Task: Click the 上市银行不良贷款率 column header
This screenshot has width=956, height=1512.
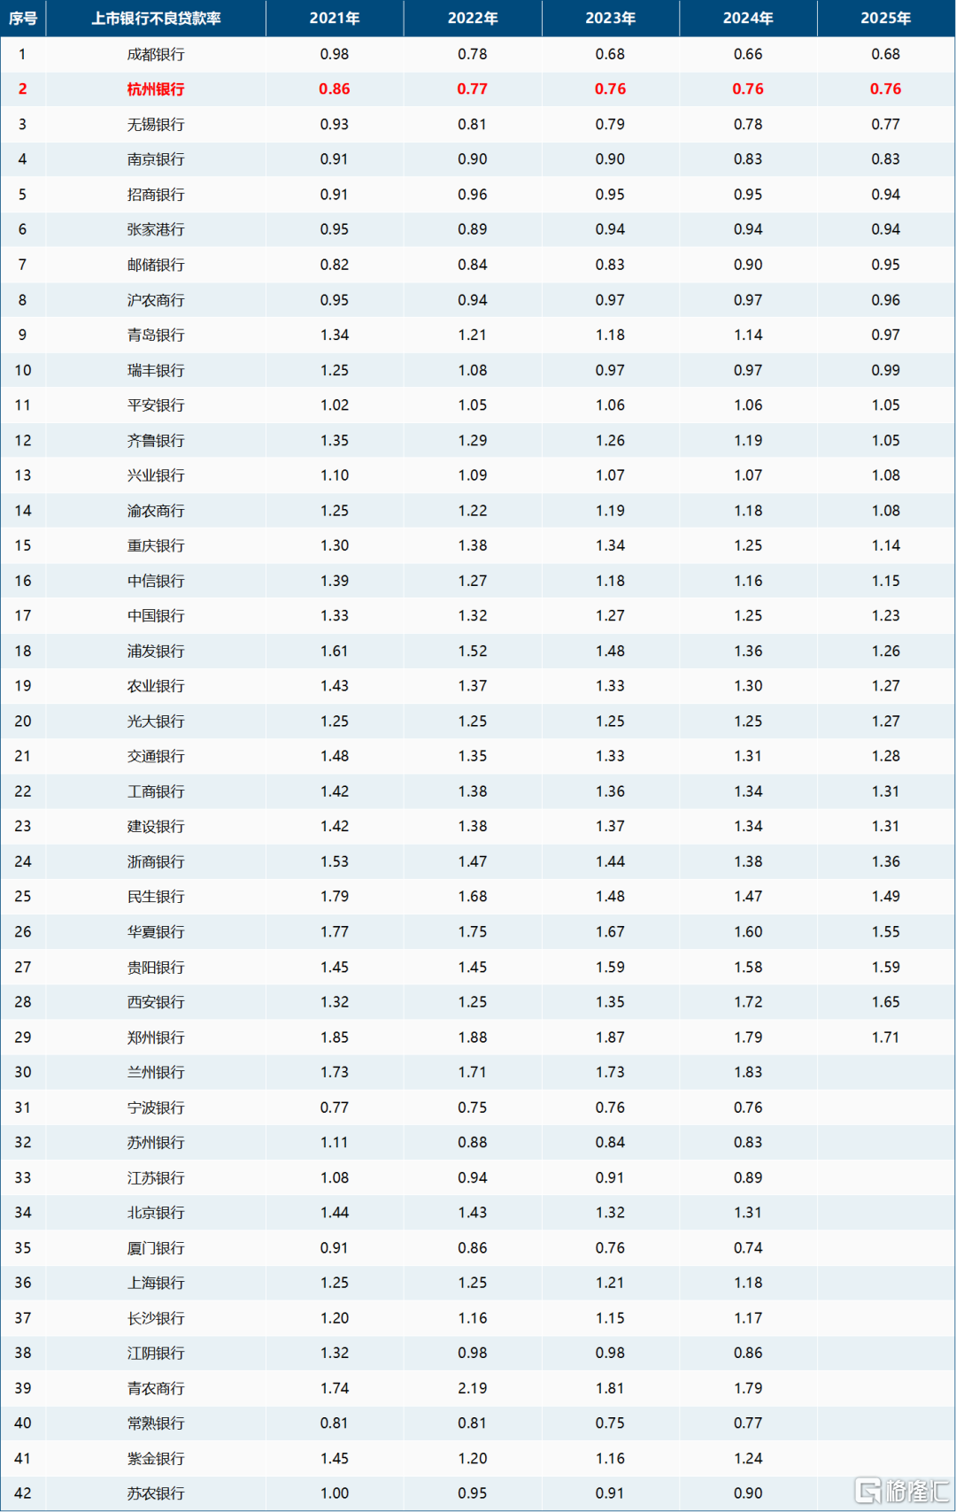Action: click(x=156, y=19)
